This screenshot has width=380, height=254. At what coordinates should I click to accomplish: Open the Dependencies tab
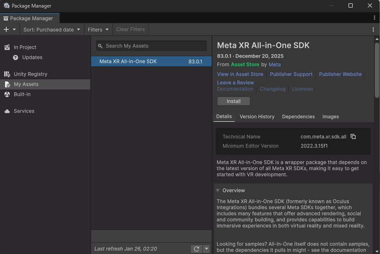298,116
